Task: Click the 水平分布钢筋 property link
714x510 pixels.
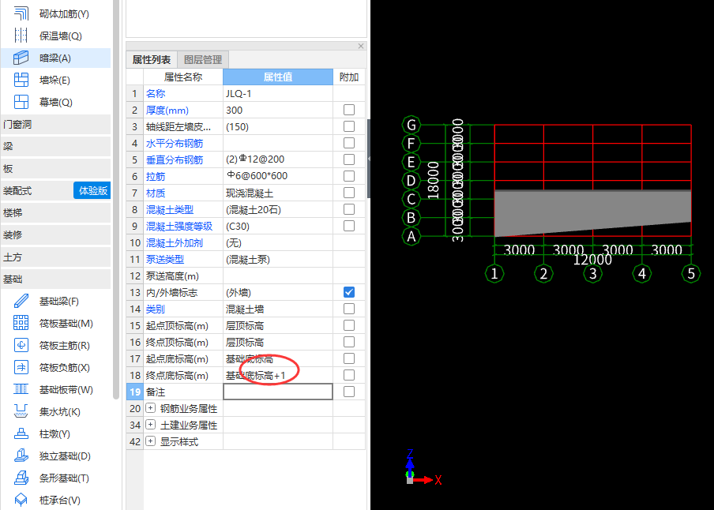Action: tap(175, 144)
